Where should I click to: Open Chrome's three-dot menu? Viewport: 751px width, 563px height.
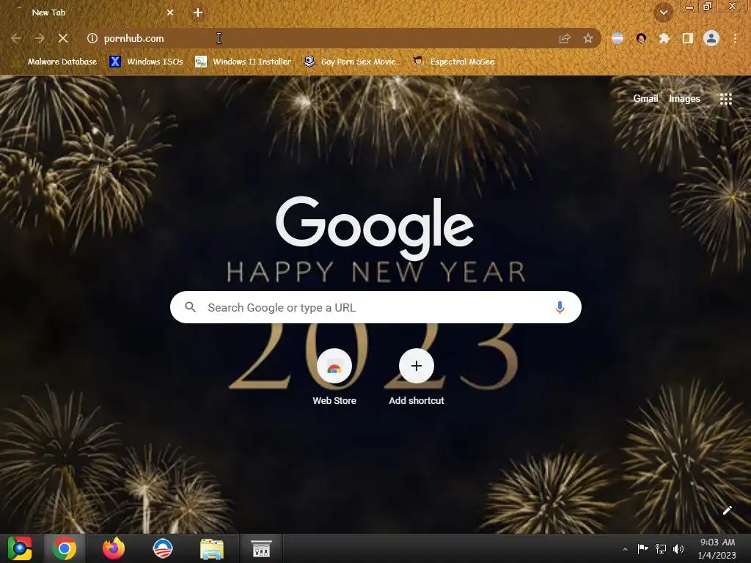(735, 38)
